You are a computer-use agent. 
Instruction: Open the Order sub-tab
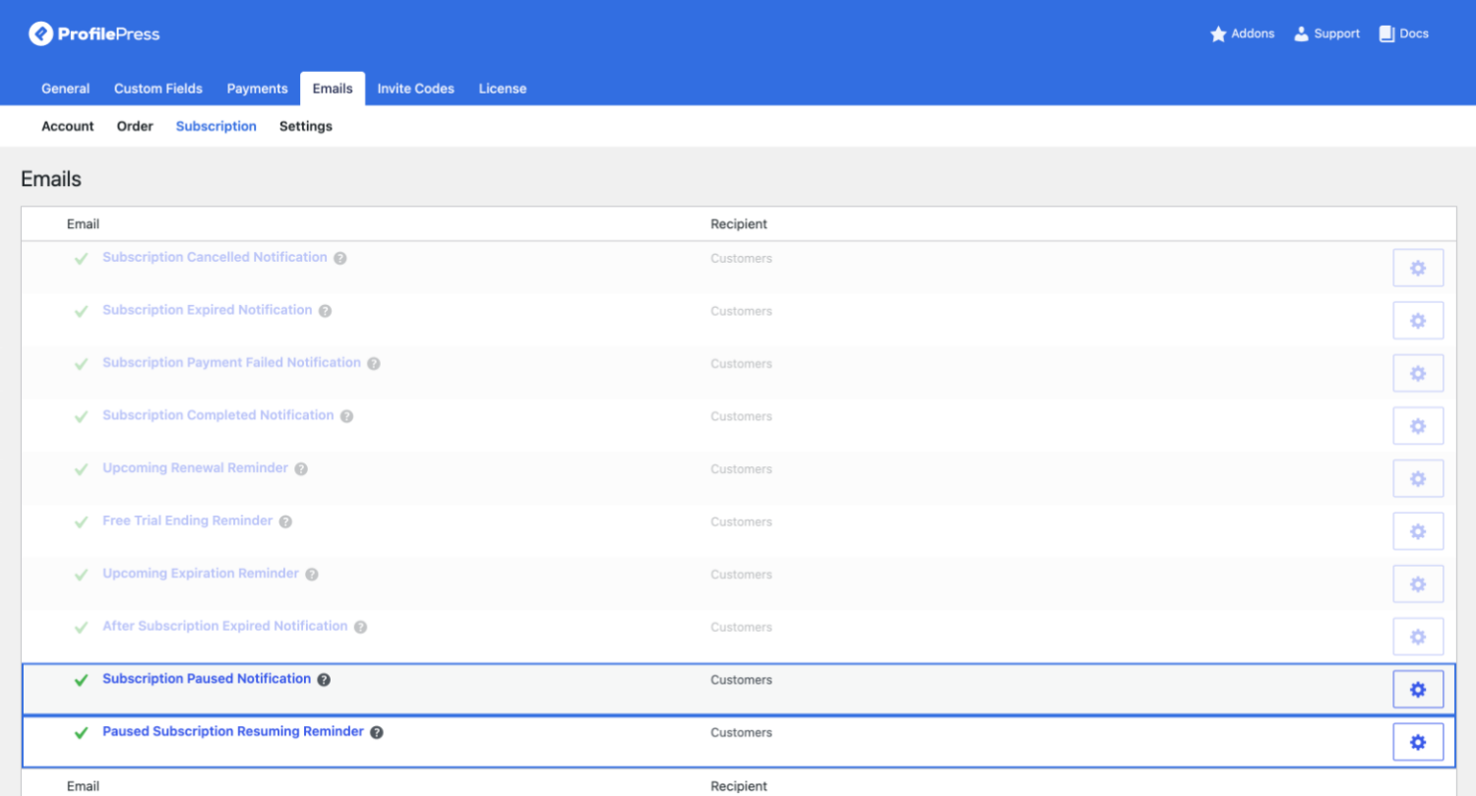click(x=135, y=126)
